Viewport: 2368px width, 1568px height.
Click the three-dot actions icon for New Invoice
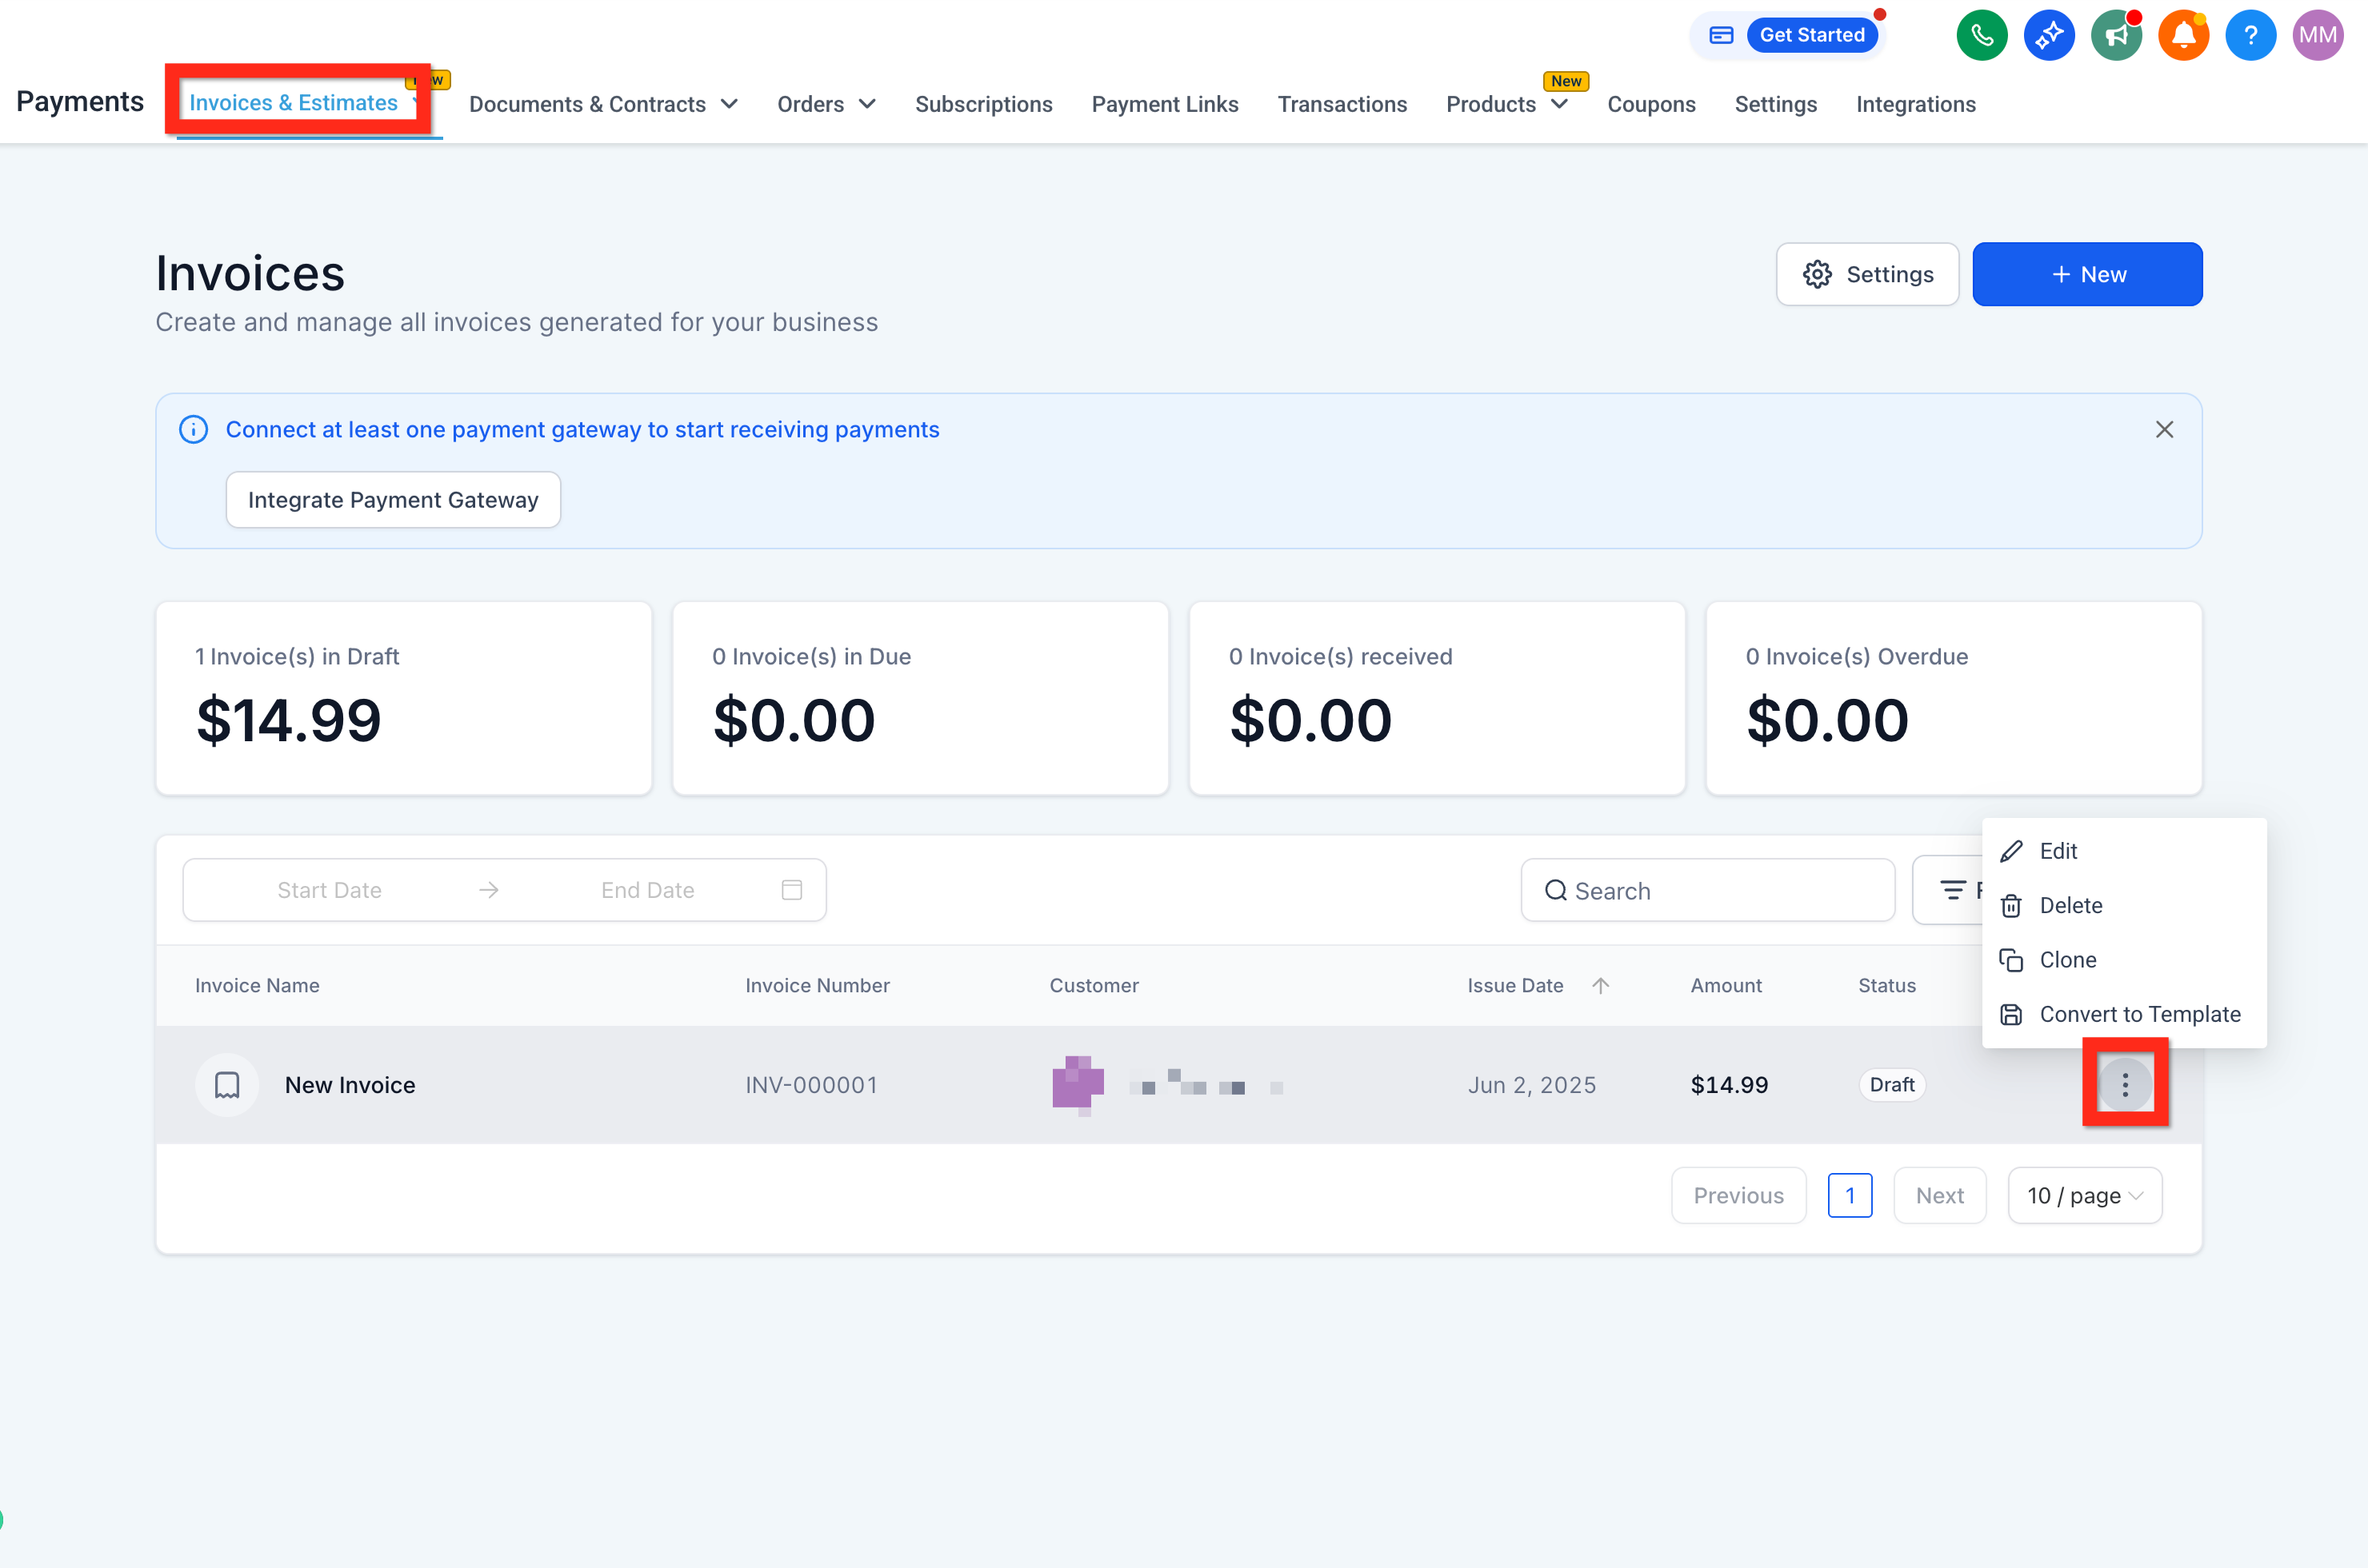click(2125, 1084)
